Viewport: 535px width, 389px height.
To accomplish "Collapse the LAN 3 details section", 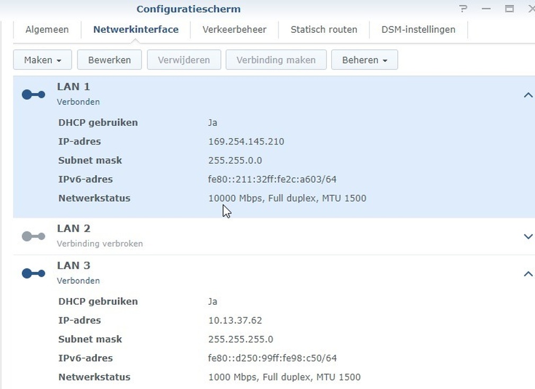I will (528, 274).
